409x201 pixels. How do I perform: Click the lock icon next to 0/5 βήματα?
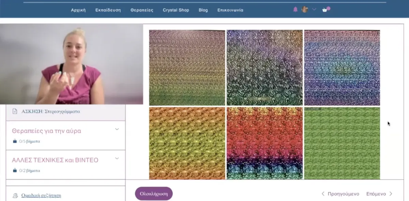tap(15, 141)
